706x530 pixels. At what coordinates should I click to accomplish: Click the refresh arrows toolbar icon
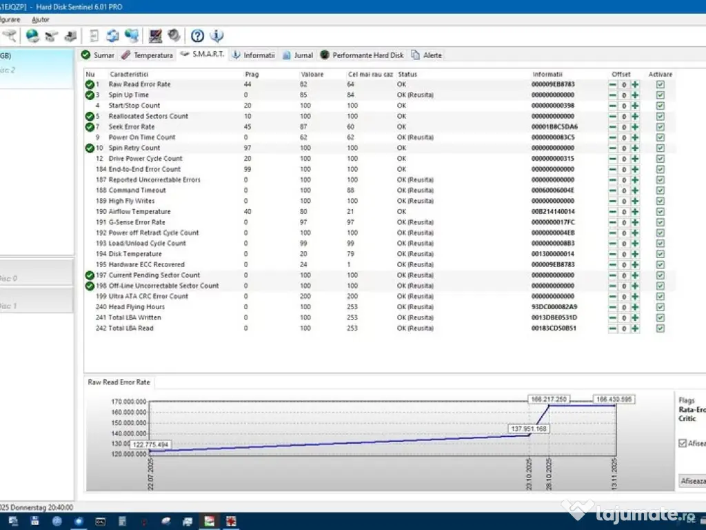click(x=113, y=36)
